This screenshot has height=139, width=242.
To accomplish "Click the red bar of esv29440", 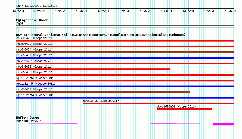I will (125, 64).
